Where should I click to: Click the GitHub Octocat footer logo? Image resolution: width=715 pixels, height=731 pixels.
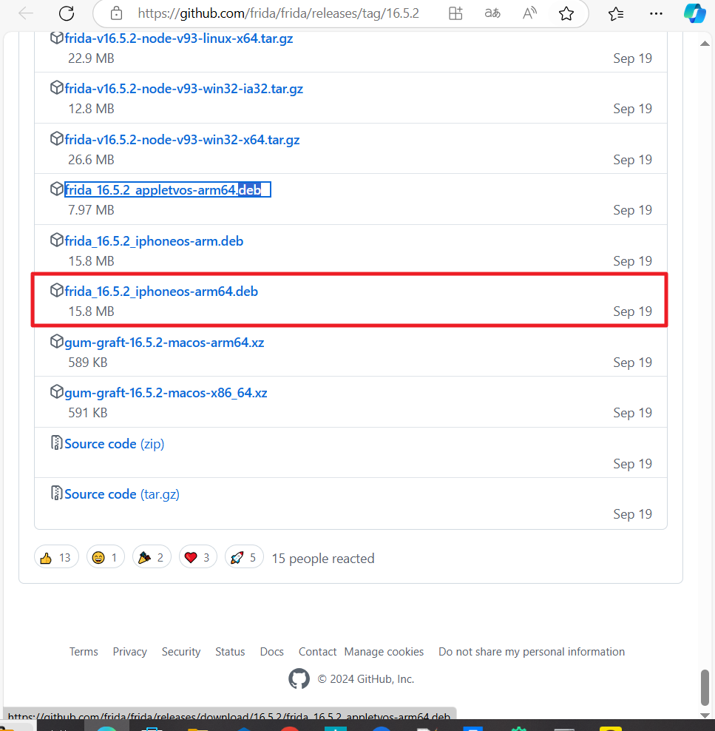point(299,678)
